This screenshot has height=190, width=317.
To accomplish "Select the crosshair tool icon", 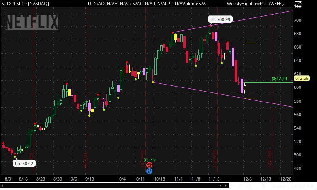I will [x=240, y=186].
